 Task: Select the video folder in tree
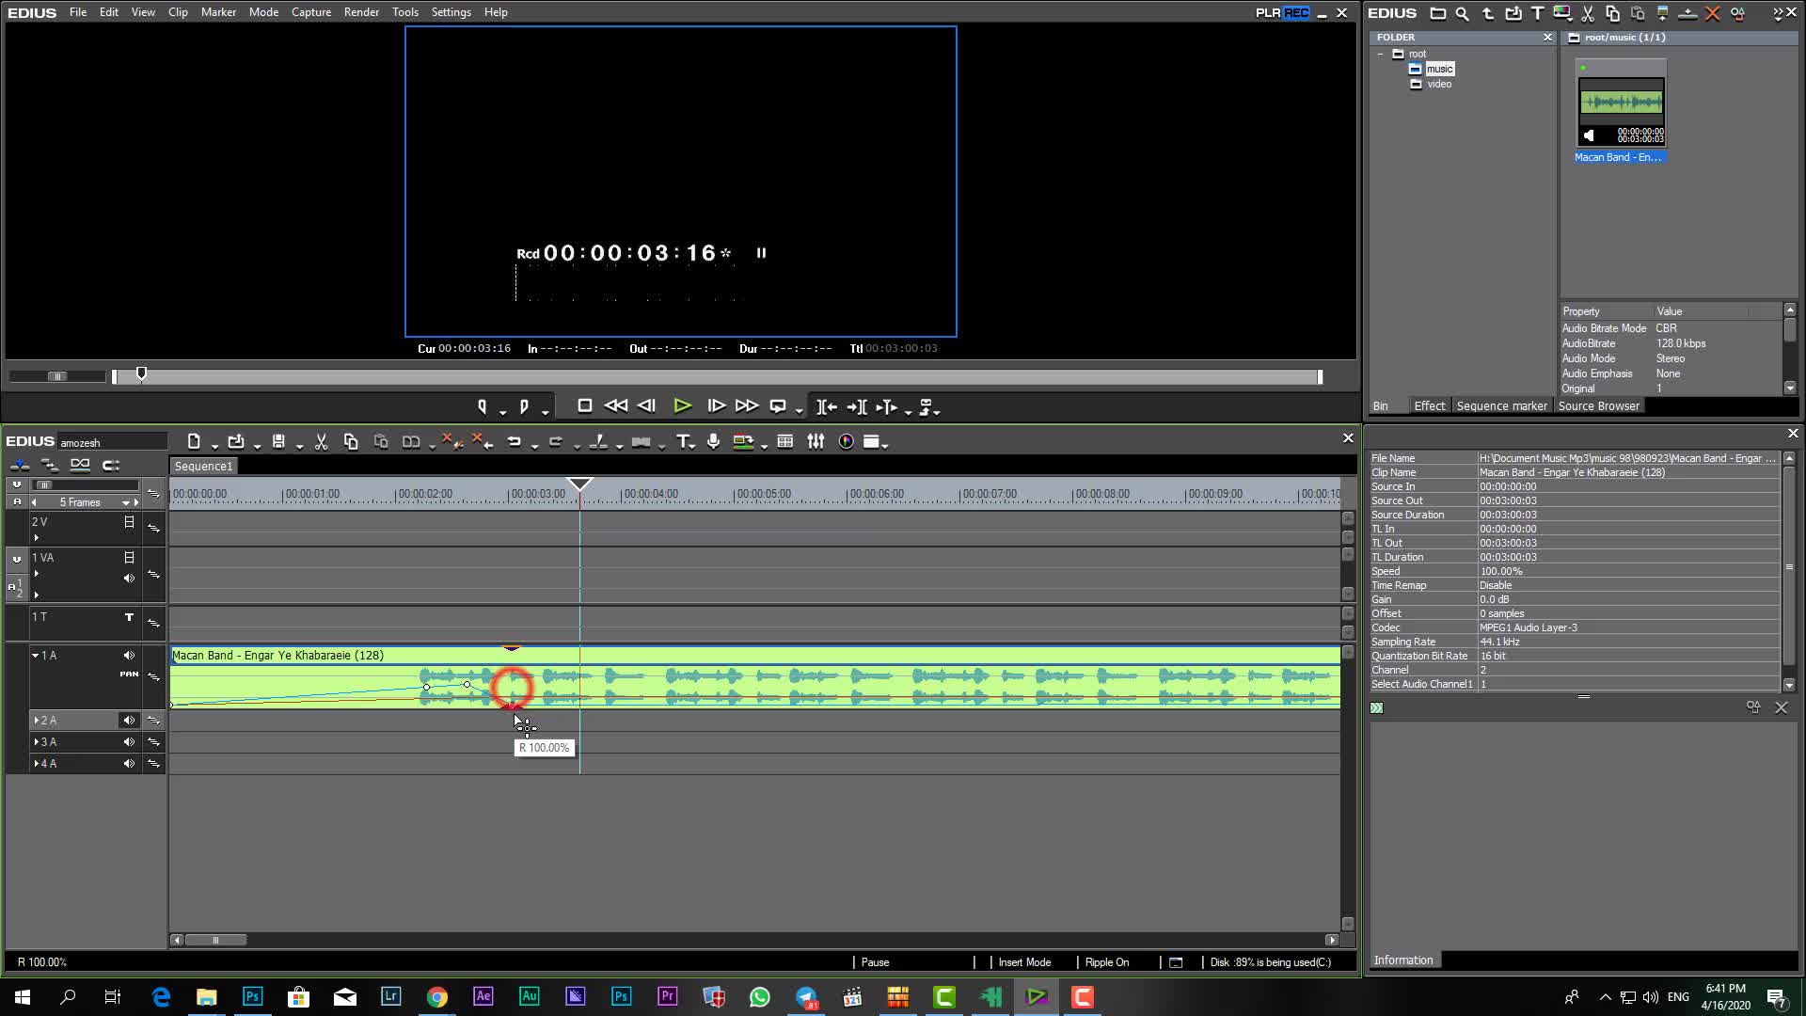(1438, 85)
